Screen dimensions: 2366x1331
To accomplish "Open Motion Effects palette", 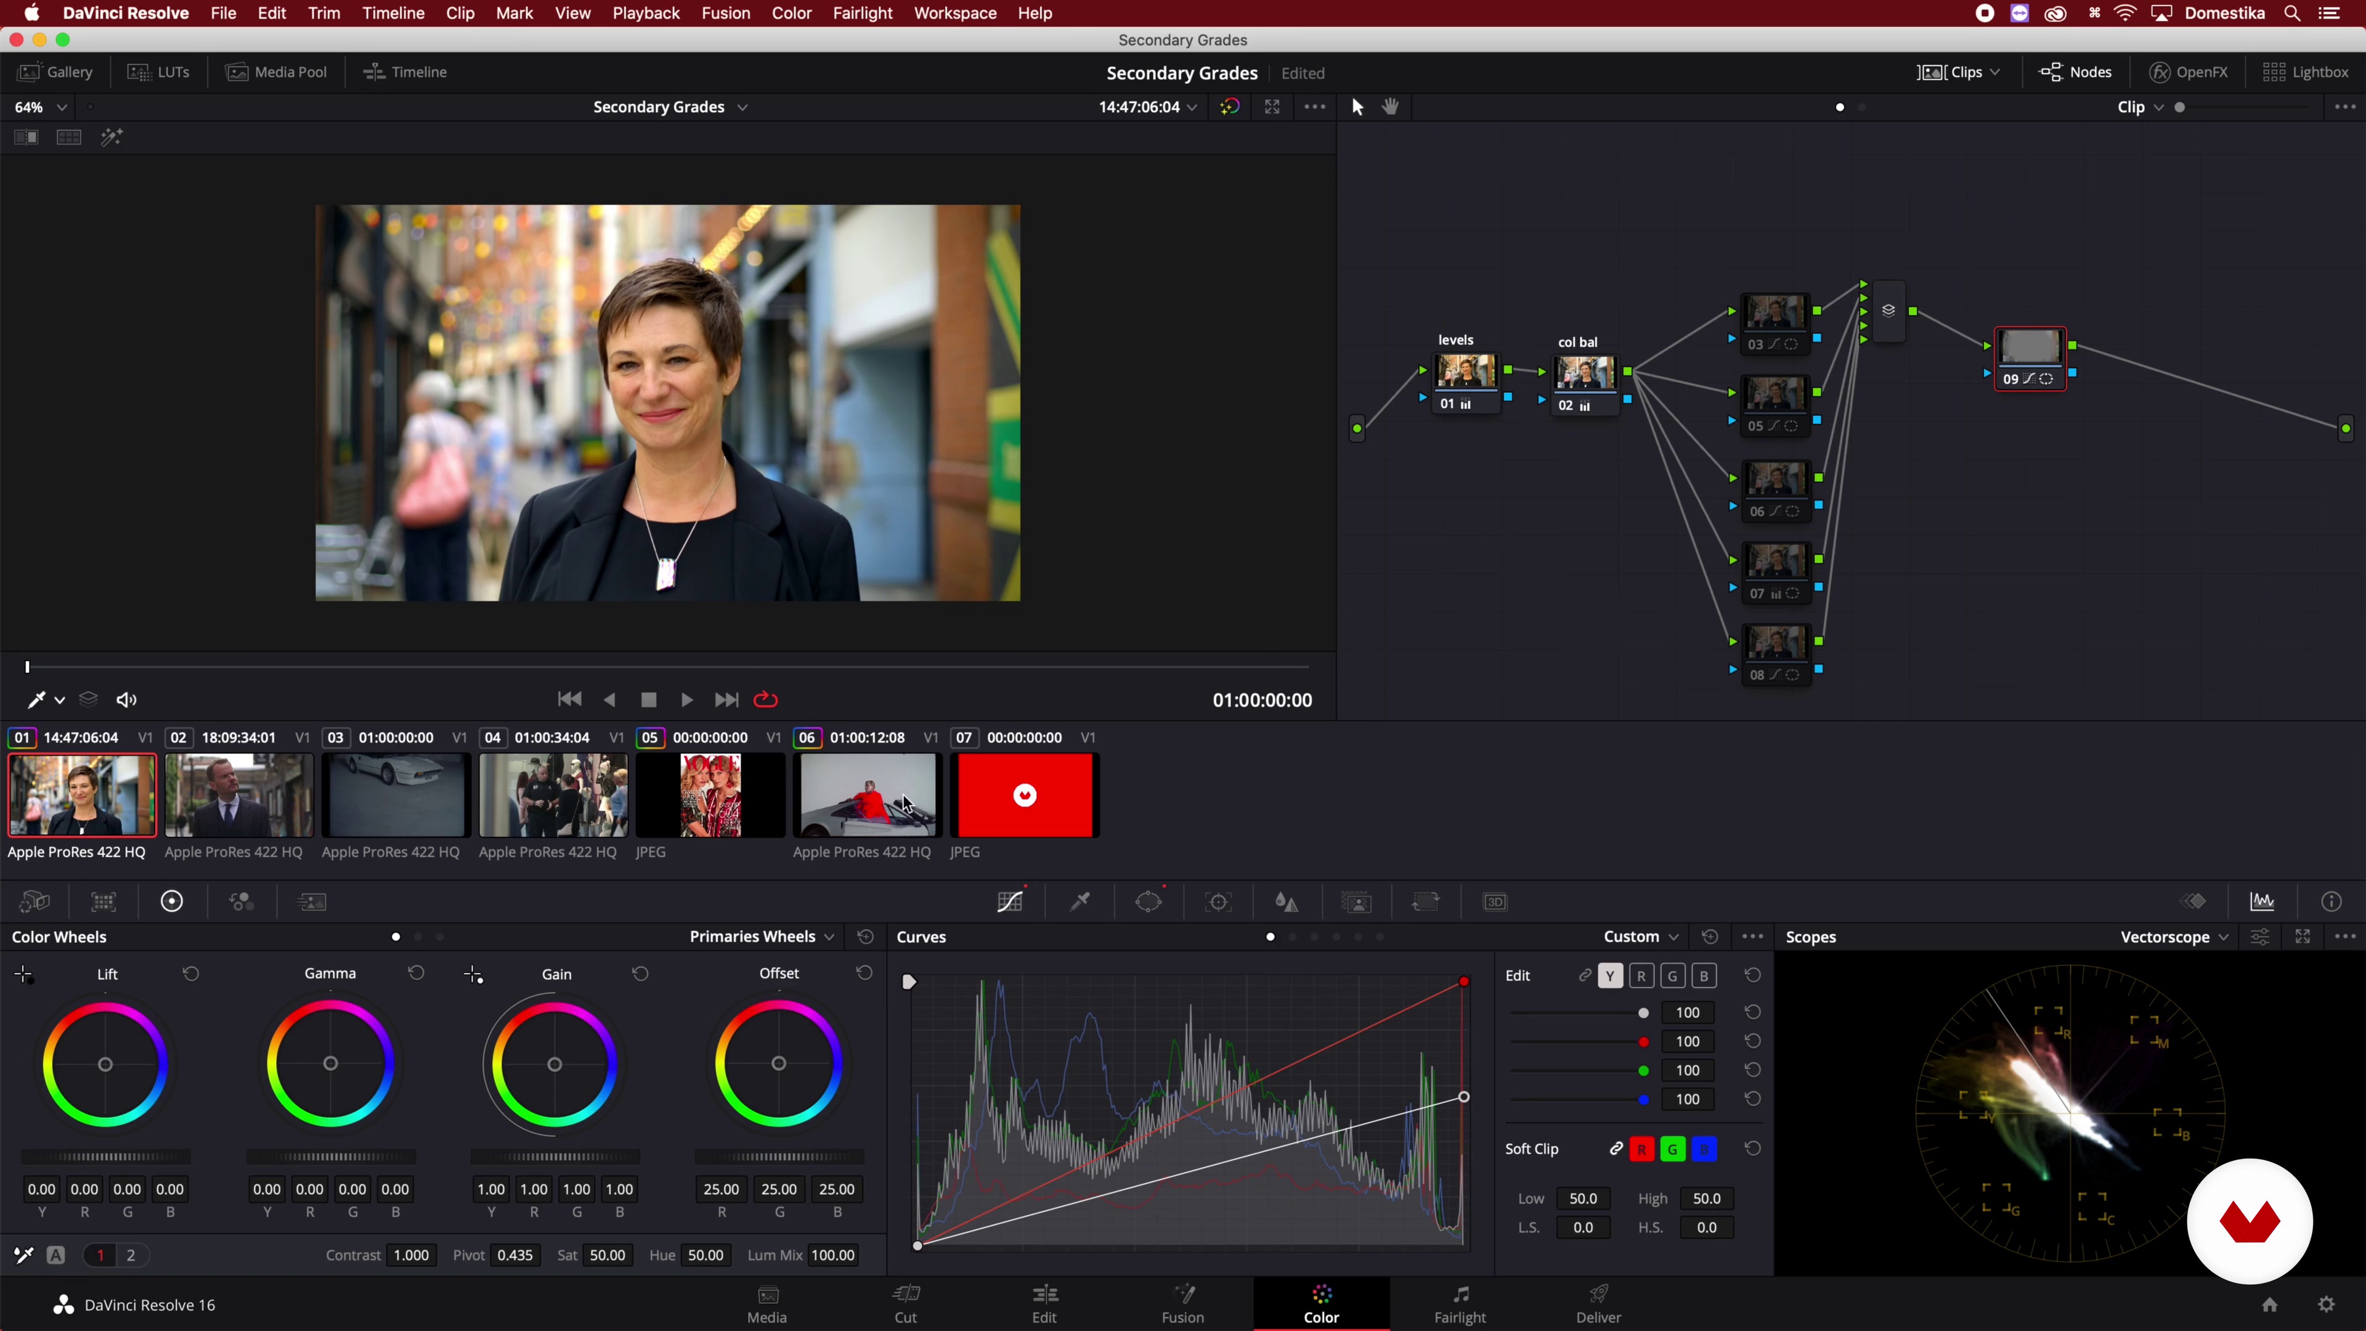I will tap(312, 902).
